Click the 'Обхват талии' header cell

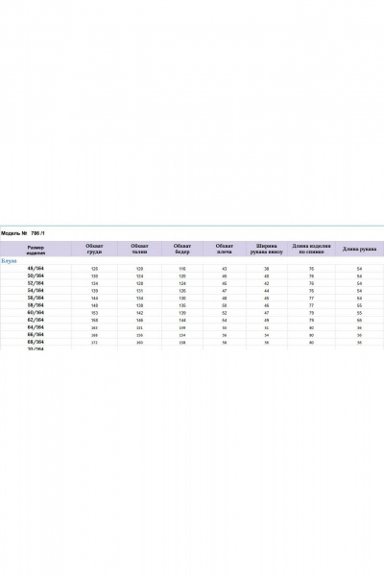[139, 249]
